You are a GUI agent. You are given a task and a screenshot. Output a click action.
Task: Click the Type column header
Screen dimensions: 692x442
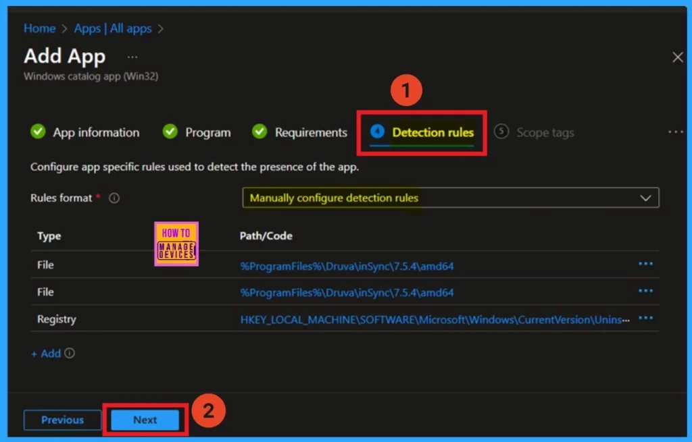click(49, 236)
